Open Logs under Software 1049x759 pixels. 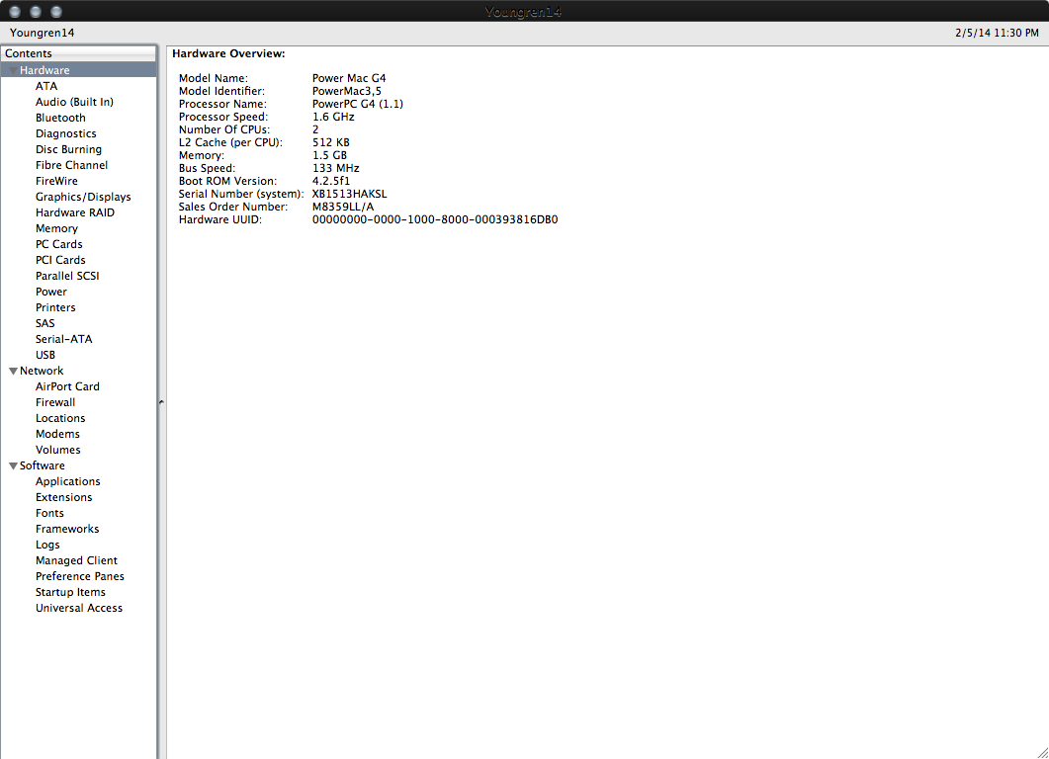(47, 545)
